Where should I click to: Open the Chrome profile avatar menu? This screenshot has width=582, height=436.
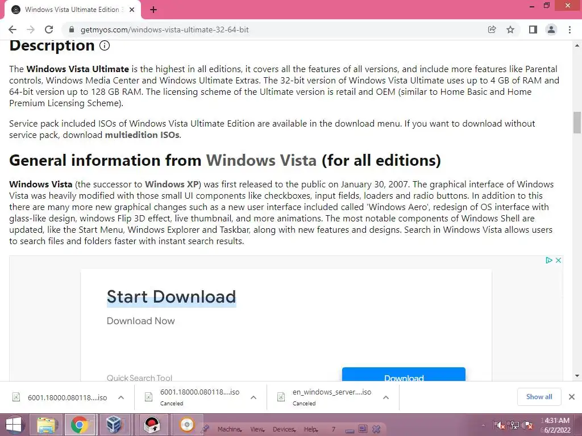click(551, 30)
